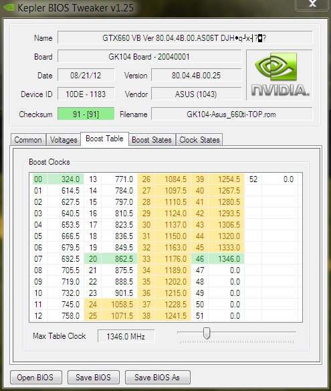
Task: Click the index cell 44 in boost table
Action: tap(200, 236)
